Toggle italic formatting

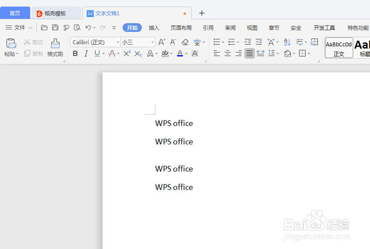pyautogui.click(x=86, y=53)
